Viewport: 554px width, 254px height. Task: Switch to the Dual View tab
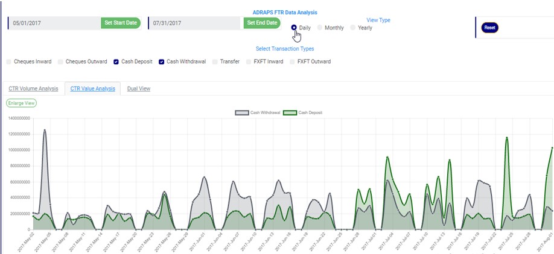139,88
